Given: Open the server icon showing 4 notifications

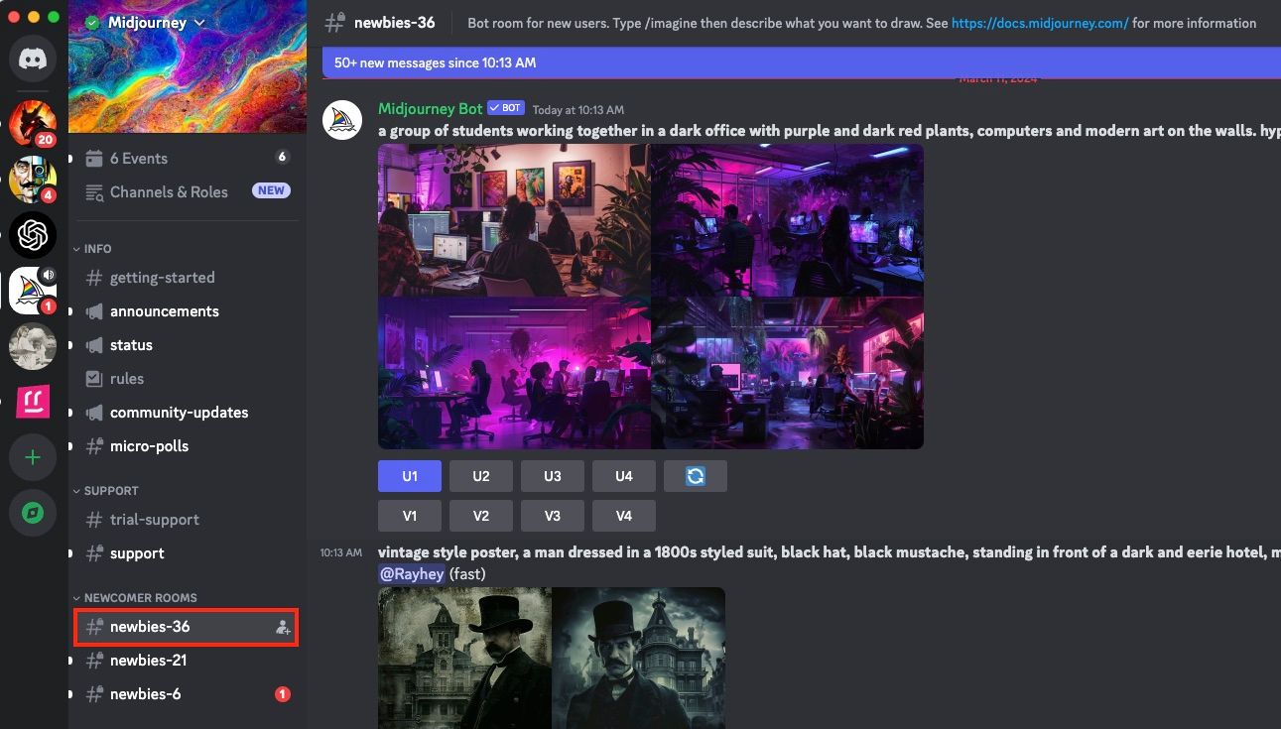Looking at the screenshot, I should tap(33, 180).
